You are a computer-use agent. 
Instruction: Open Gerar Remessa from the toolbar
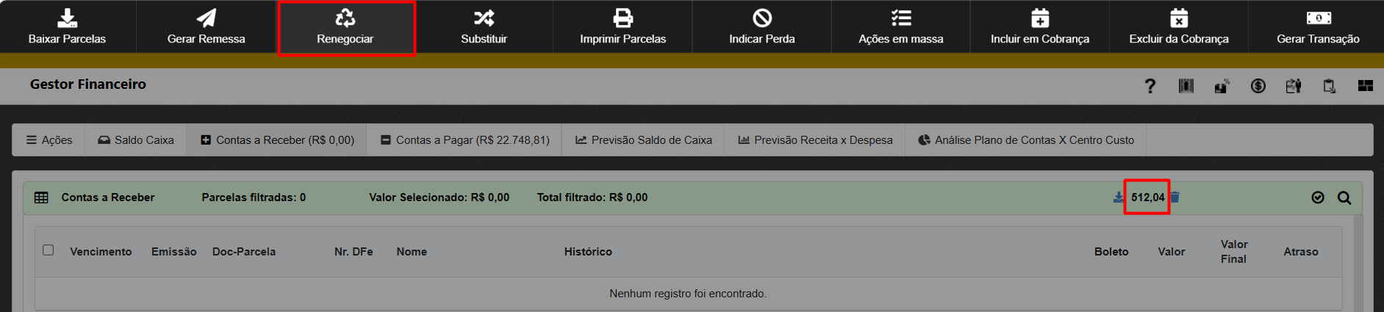(x=206, y=27)
